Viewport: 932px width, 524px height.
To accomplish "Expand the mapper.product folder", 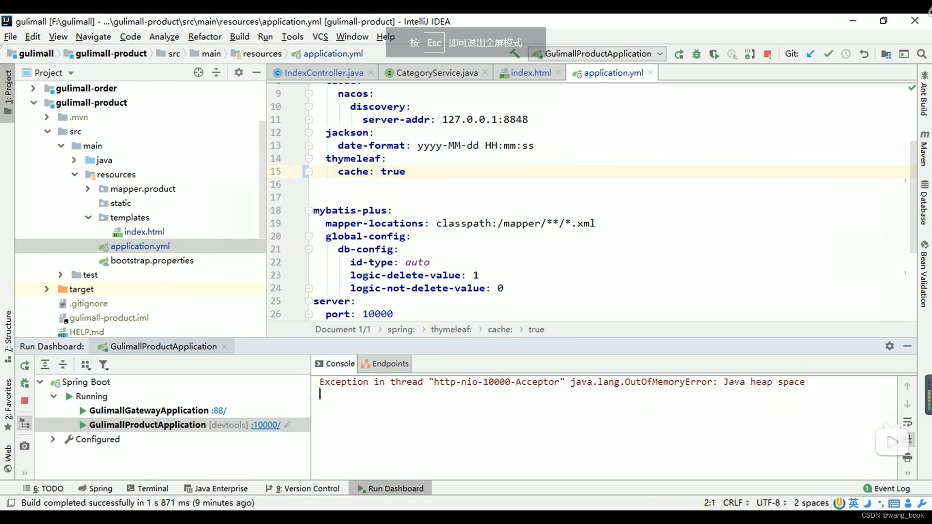I will [87, 189].
